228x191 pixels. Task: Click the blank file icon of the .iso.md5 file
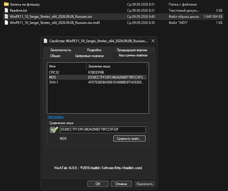pos(6,23)
